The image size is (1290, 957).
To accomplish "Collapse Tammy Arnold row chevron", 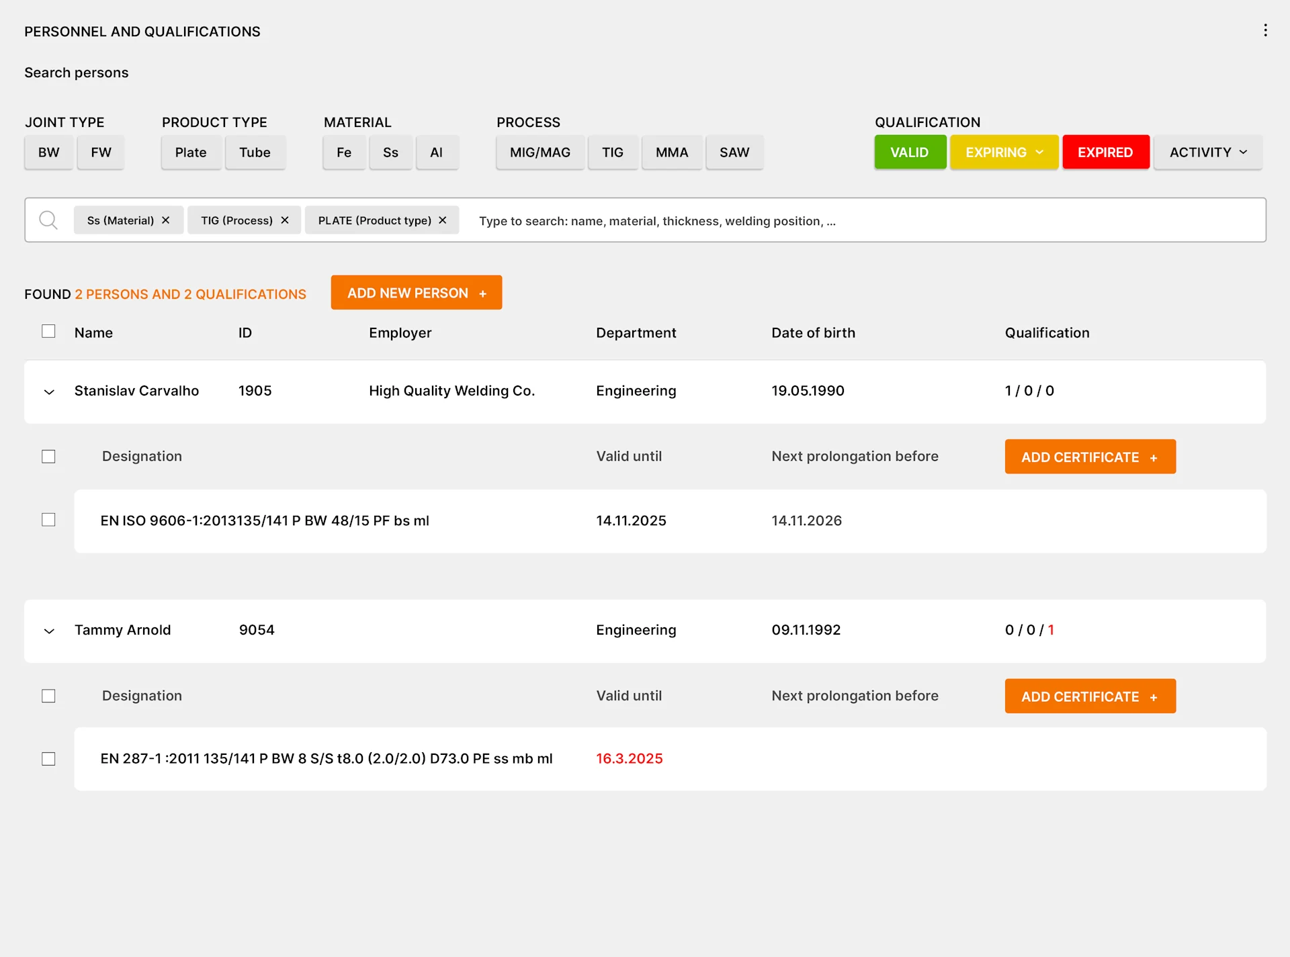I will coord(49,631).
